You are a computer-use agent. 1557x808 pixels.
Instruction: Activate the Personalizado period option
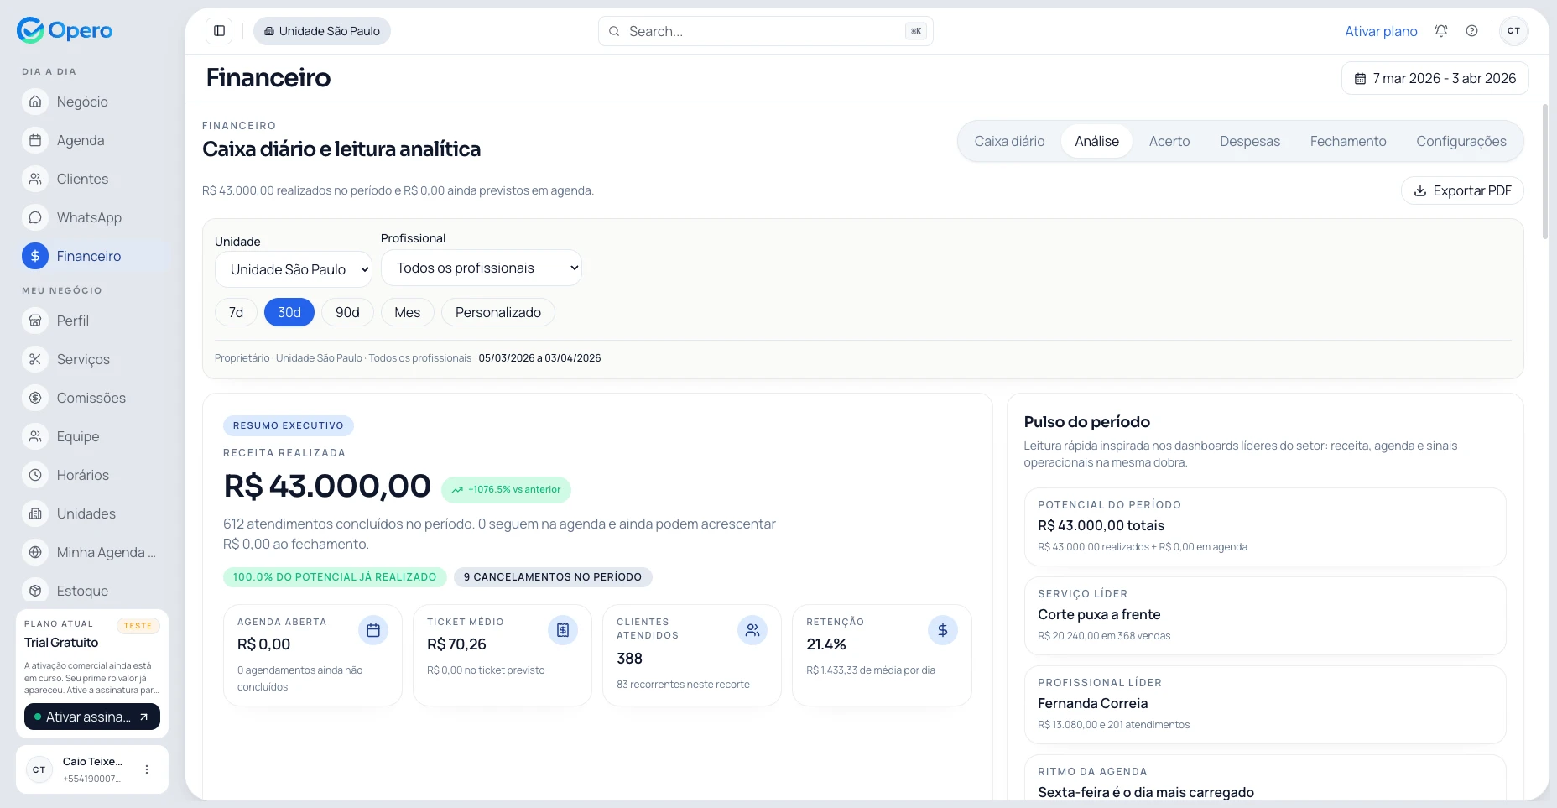[497, 311]
